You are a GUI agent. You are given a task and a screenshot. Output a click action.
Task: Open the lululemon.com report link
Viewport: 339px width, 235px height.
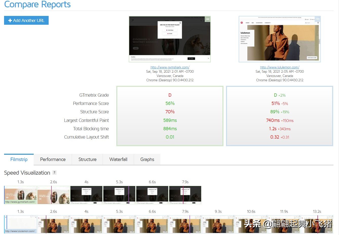pyautogui.click(x=280, y=67)
